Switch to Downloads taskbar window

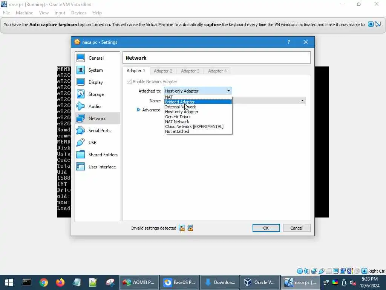(220, 282)
